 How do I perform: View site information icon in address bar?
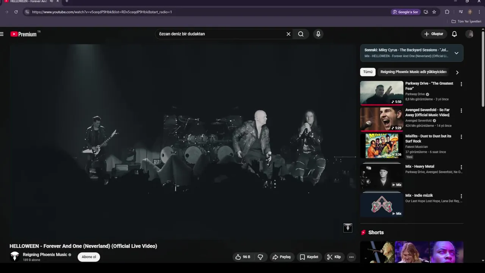coord(27,12)
